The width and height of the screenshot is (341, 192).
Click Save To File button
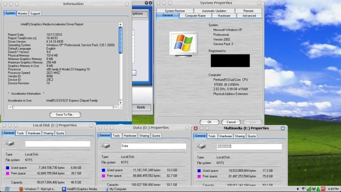[x=65, y=115]
